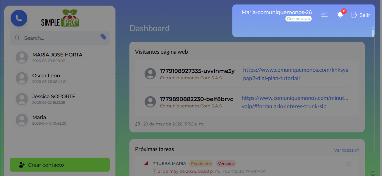Open notifications bell with 2 alerts

pos(340,15)
